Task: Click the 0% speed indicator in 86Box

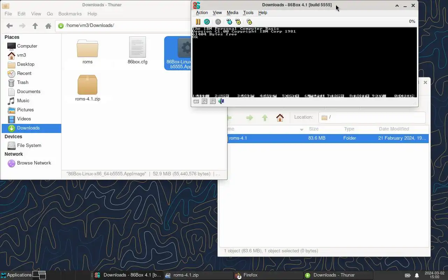Action: pyautogui.click(x=412, y=22)
